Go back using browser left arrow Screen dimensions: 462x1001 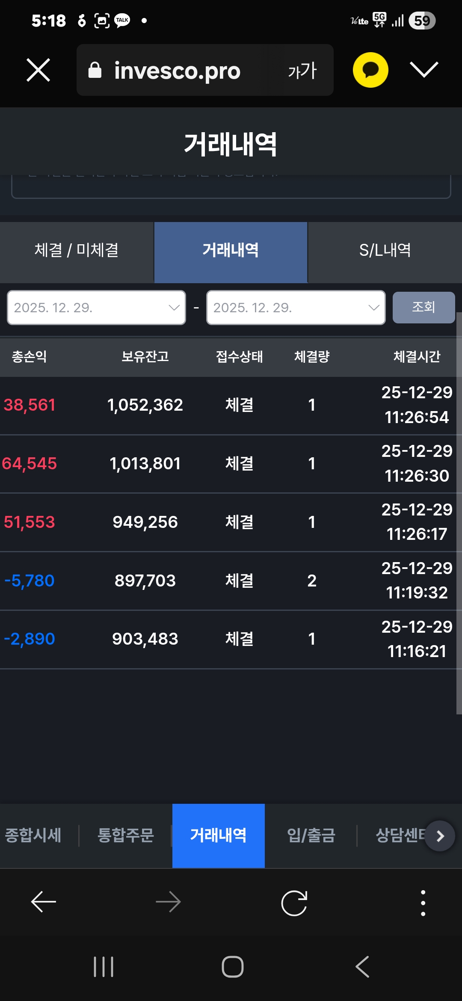[x=44, y=902]
